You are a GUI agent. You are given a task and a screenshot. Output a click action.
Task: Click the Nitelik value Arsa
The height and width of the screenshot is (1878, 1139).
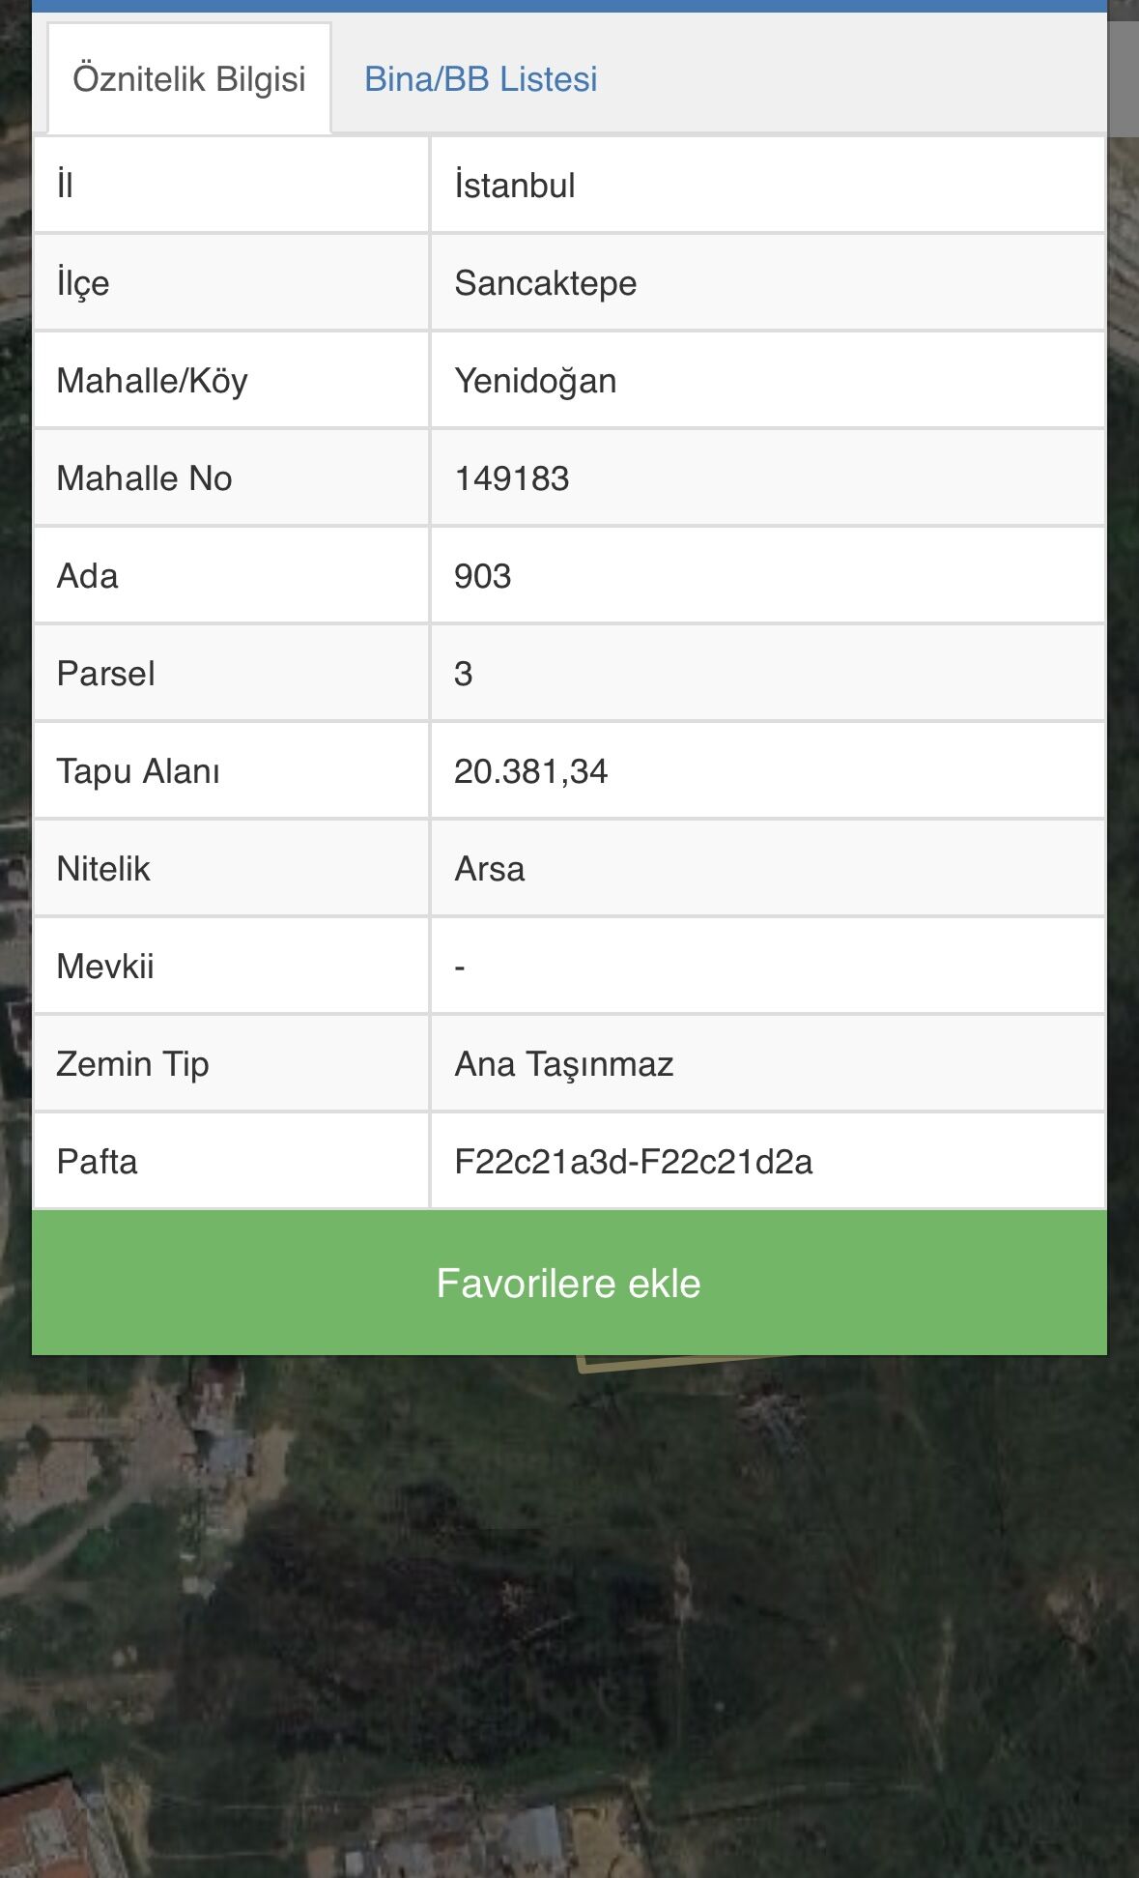click(x=490, y=869)
